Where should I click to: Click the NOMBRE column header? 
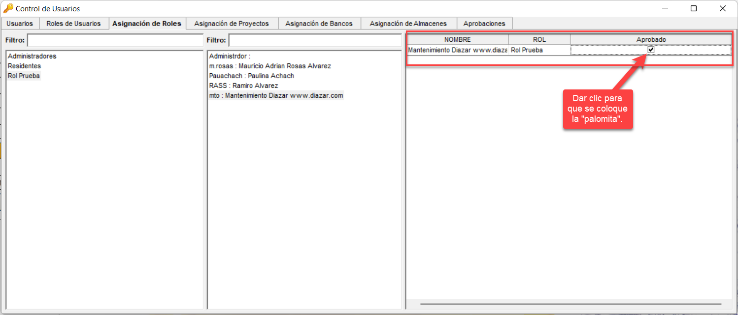tap(457, 39)
